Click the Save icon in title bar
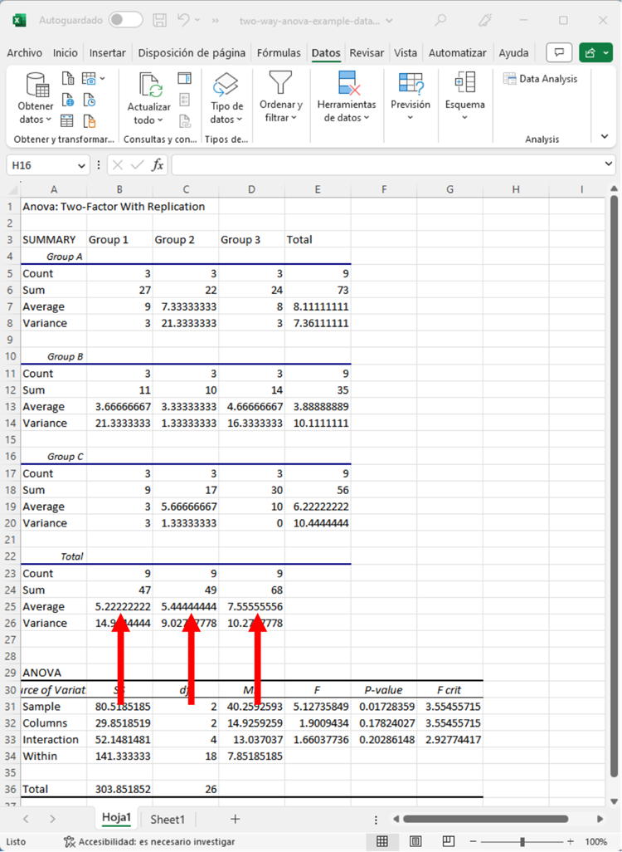 point(160,19)
